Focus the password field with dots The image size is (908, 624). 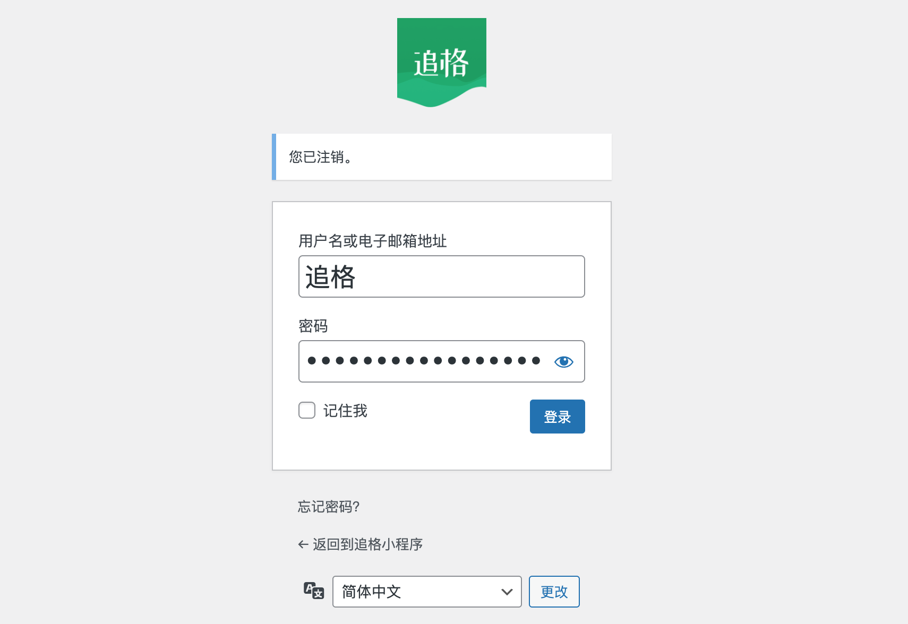(x=442, y=361)
